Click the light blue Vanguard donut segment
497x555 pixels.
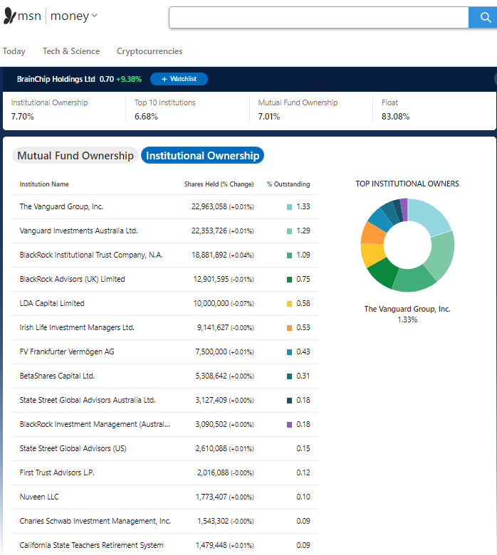[x=429, y=215]
